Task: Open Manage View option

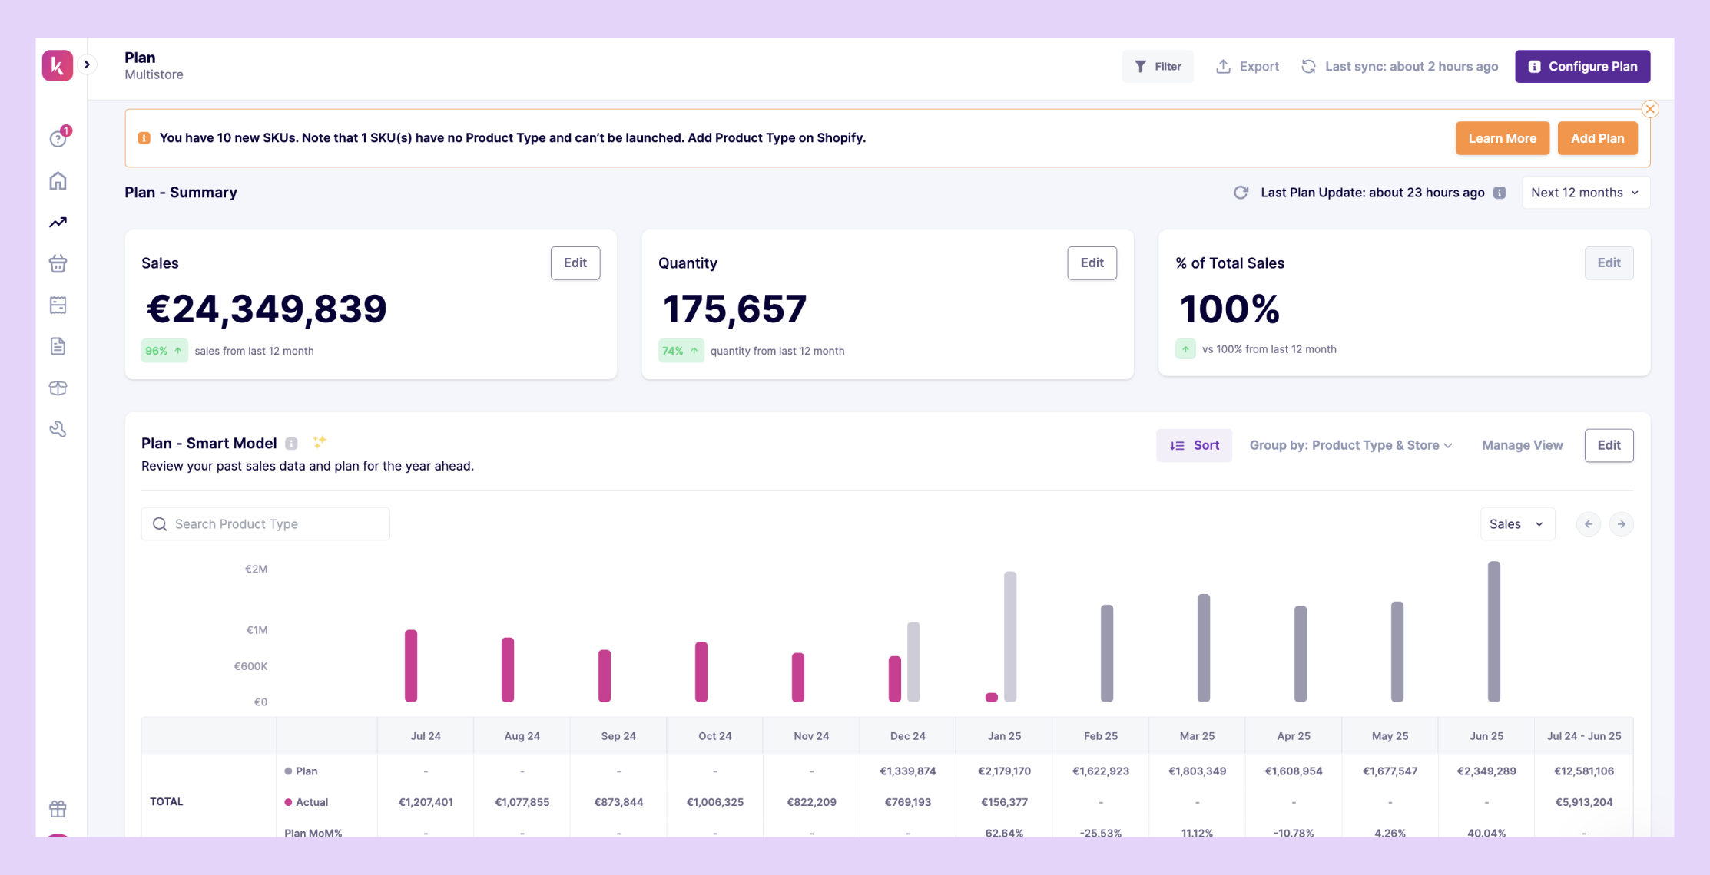Action: pyautogui.click(x=1522, y=445)
